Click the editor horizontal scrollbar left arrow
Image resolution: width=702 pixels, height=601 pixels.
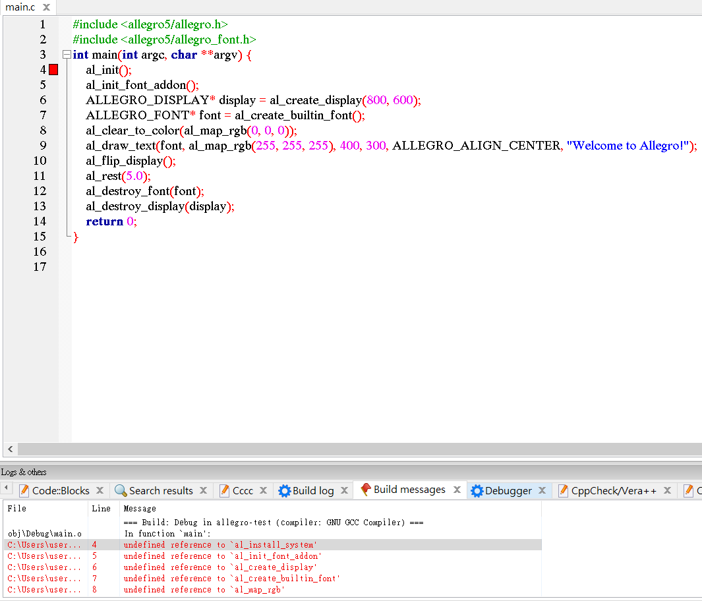10,449
